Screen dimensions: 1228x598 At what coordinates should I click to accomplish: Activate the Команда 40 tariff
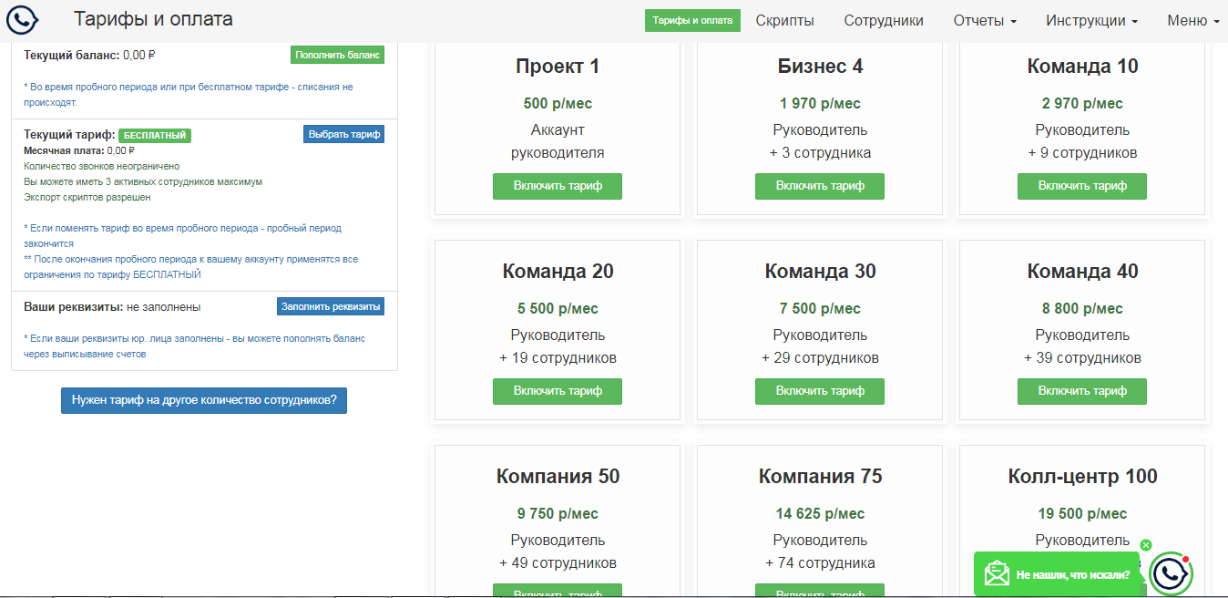1082,391
